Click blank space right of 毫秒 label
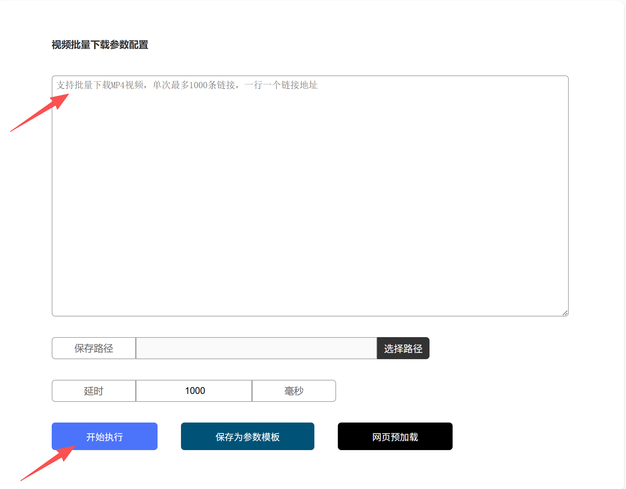This screenshot has height=489, width=626. pyautogui.click(x=448, y=391)
